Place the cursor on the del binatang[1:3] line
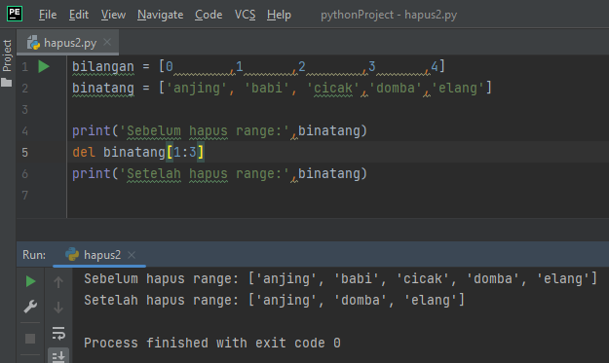 [x=138, y=152]
